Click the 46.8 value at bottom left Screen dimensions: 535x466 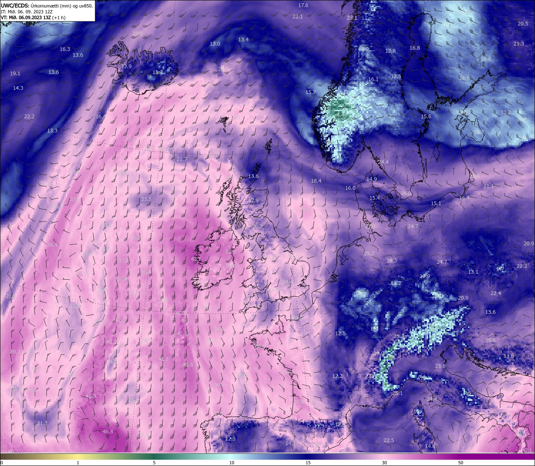(x=108, y=432)
